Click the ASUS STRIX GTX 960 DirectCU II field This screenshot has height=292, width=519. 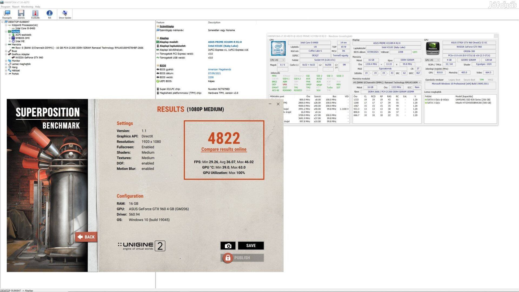tap(469, 43)
